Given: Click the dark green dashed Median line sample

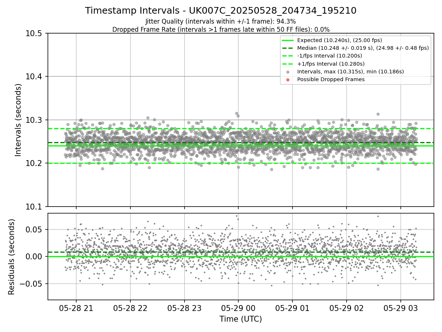Looking at the screenshot, I should coord(288,48).
